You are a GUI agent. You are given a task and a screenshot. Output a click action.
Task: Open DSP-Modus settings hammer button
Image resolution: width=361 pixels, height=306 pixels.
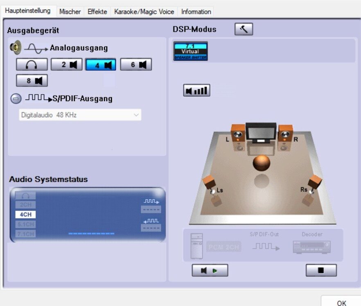(x=244, y=29)
